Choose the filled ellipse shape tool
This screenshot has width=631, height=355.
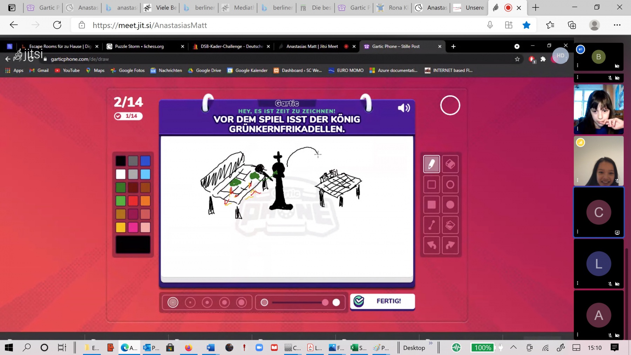[x=450, y=205]
